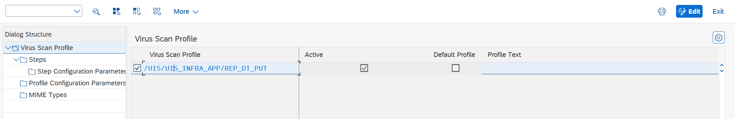Click the Exit button
The width and height of the screenshot is (735, 119).
tap(718, 11)
